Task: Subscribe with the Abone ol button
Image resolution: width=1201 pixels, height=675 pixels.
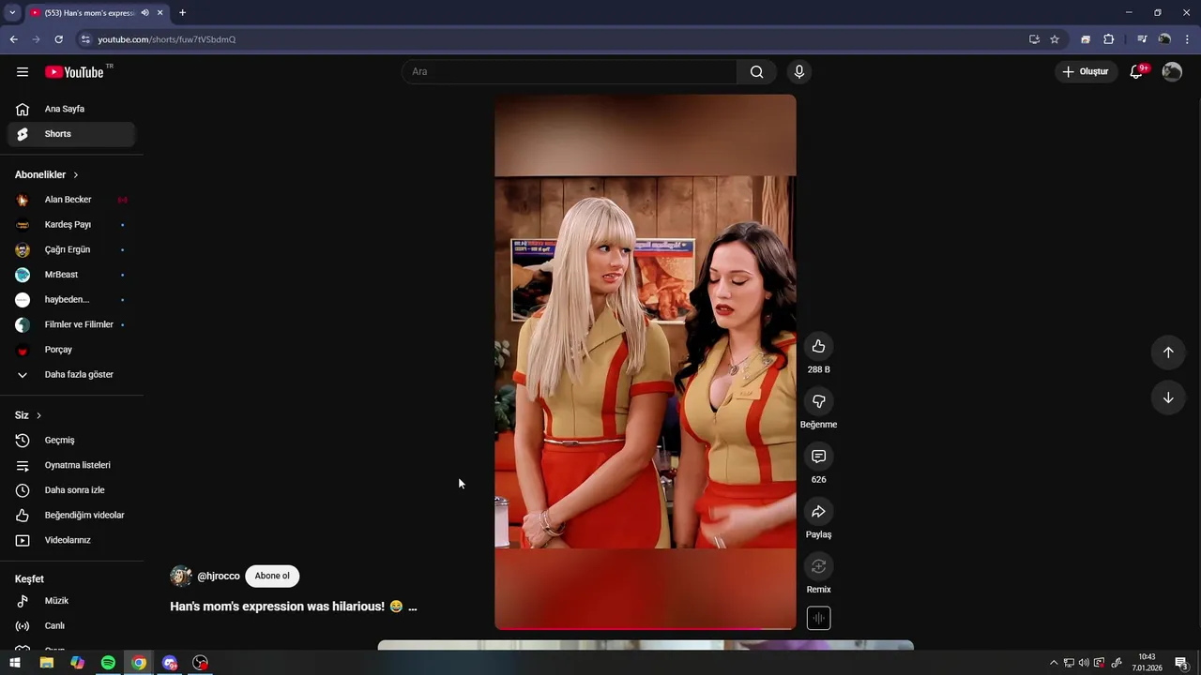Action: pyautogui.click(x=272, y=576)
